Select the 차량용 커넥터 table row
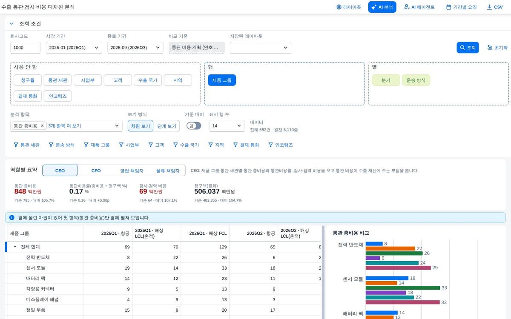The width and height of the screenshot is (511, 319). pyautogui.click(x=163, y=289)
